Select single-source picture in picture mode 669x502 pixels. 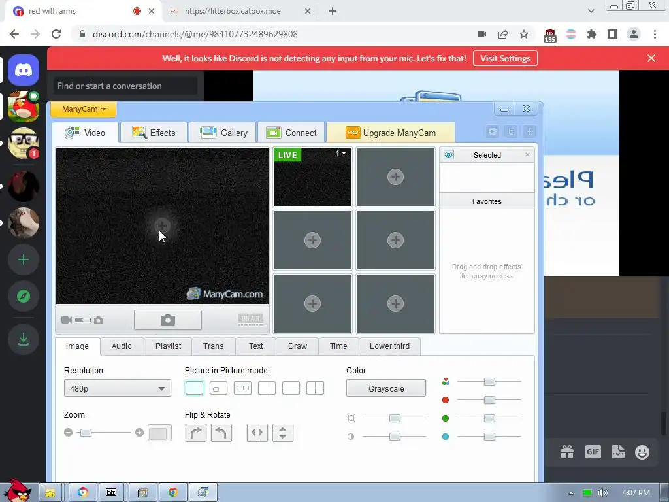[194, 388]
